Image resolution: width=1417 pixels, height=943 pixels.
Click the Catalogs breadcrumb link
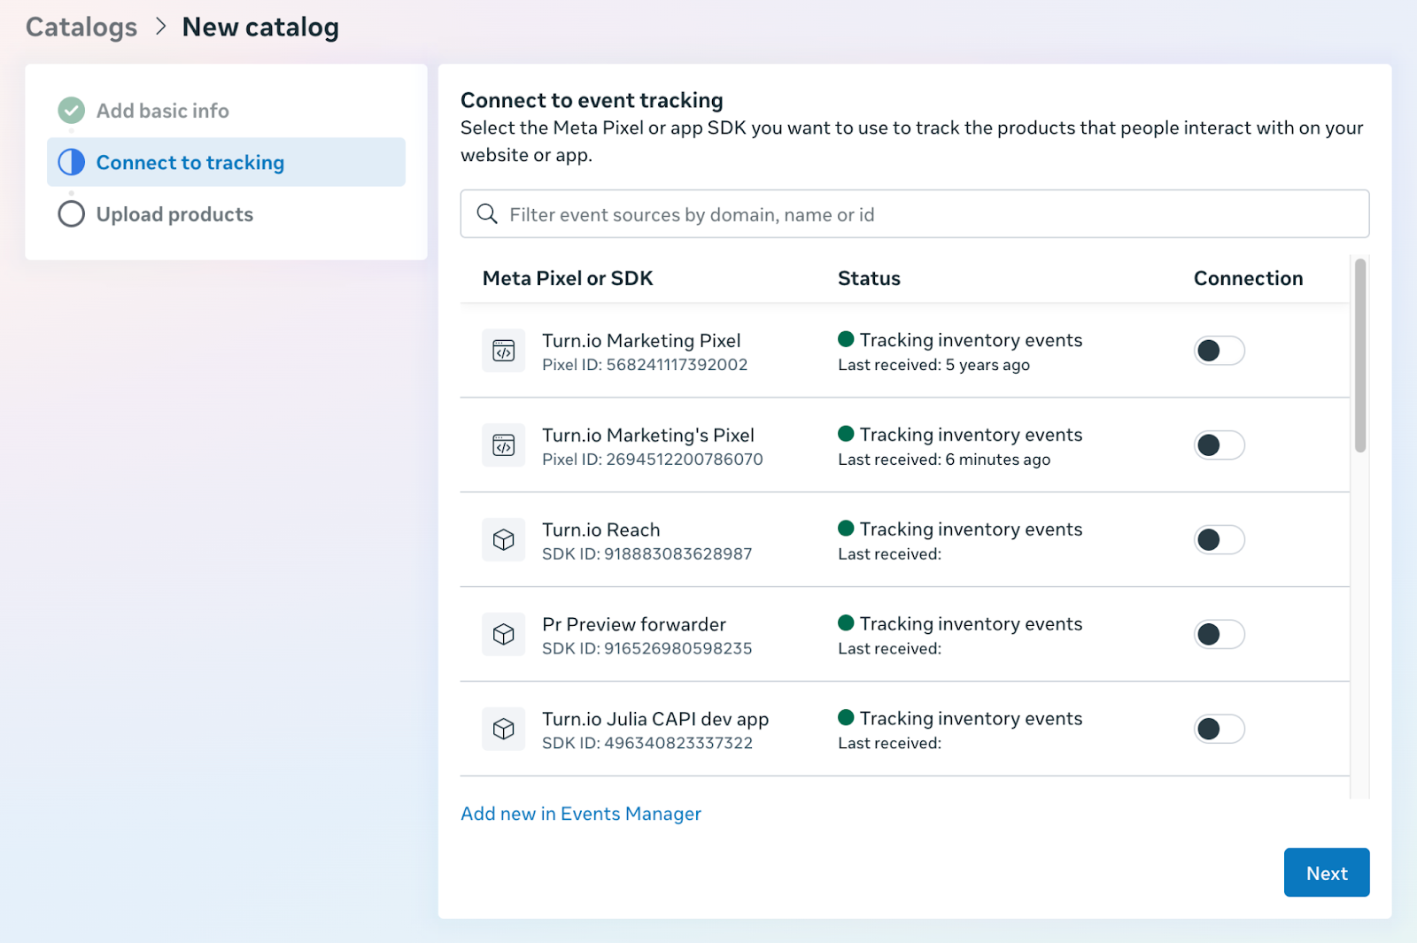click(81, 27)
